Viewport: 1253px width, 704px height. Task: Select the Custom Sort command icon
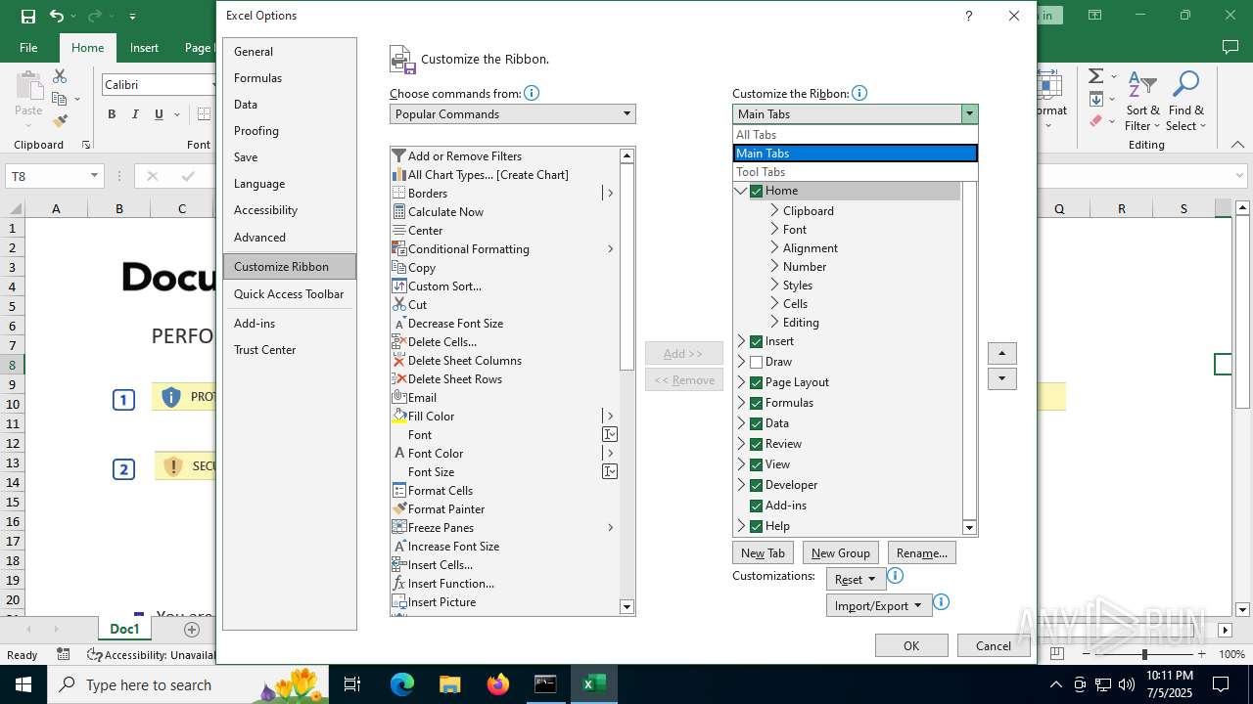398,286
